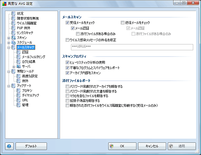The image size is (201, 155).
Task: Toggle ヒューリスティック分析の使用 checkbox
Action: [67, 63]
